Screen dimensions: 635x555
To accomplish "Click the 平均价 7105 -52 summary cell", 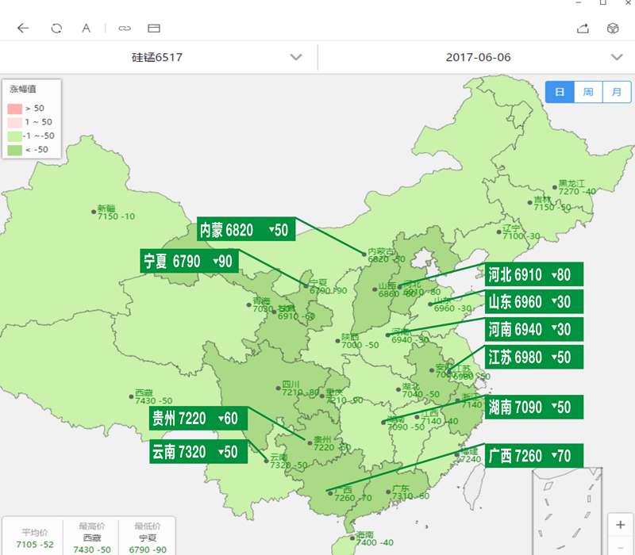I will tap(35, 538).
